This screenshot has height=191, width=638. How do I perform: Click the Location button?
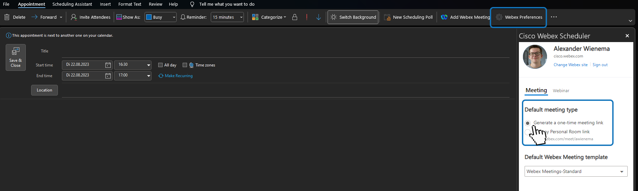[x=44, y=90]
